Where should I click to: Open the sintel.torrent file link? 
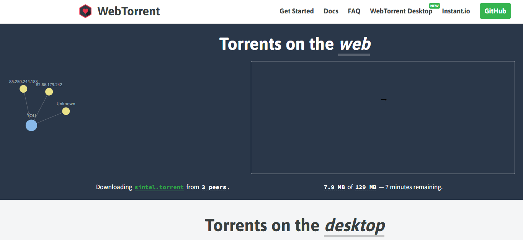pyautogui.click(x=159, y=187)
